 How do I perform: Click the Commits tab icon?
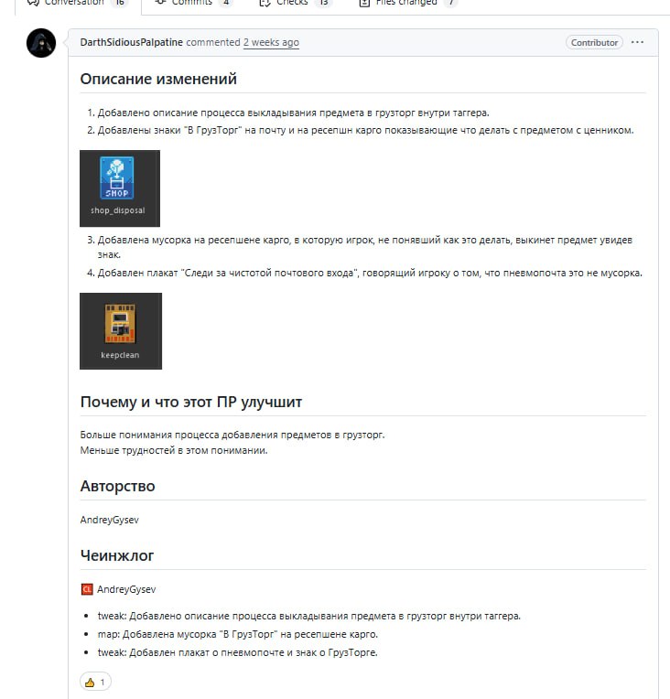click(160, 3)
